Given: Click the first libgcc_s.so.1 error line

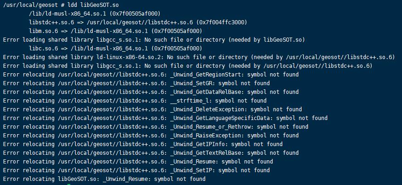Looking at the screenshot, I should coord(154,40).
